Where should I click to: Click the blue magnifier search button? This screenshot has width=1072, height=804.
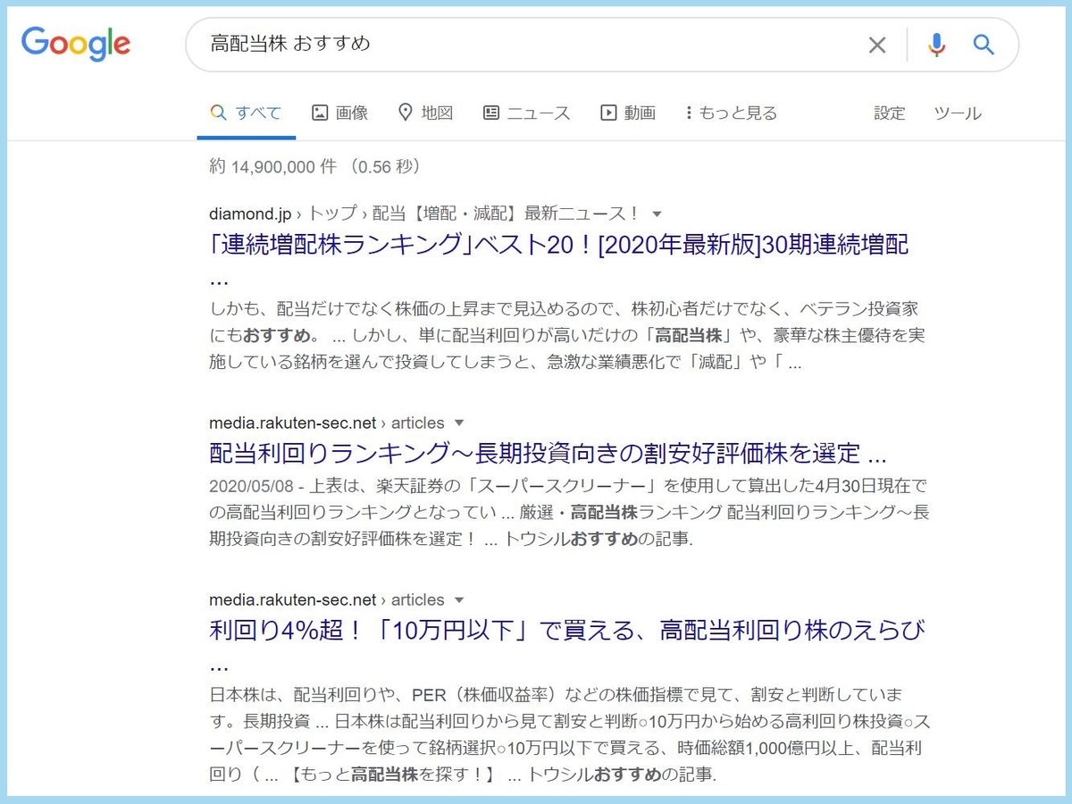(x=984, y=45)
